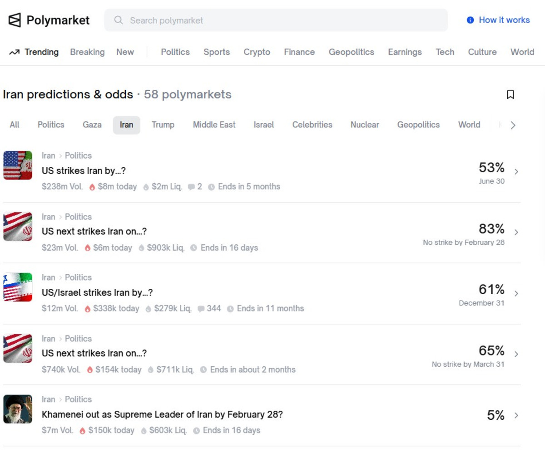This screenshot has width=545, height=452.
Task: Click comments icon showing 344
Action: 201,309
